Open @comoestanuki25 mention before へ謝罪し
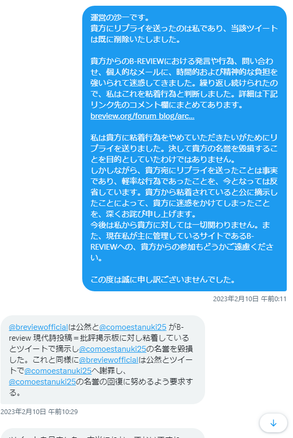This screenshot has width=293, height=438. [58, 370]
